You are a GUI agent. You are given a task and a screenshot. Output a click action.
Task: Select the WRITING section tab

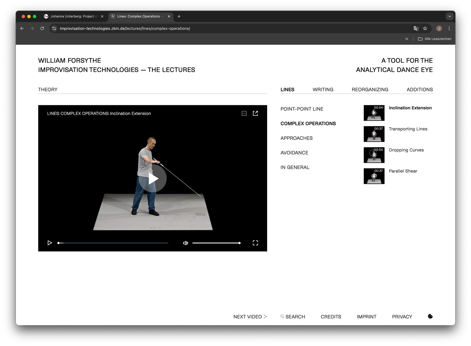point(323,90)
